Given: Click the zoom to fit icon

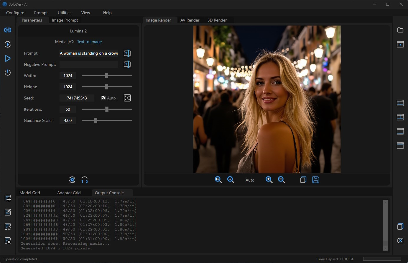Looking at the screenshot, I should click(218, 180).
